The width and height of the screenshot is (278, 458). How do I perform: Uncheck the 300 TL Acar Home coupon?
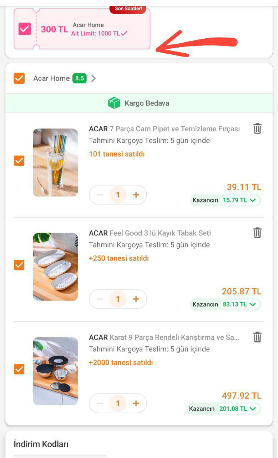[x=25, y=29]
